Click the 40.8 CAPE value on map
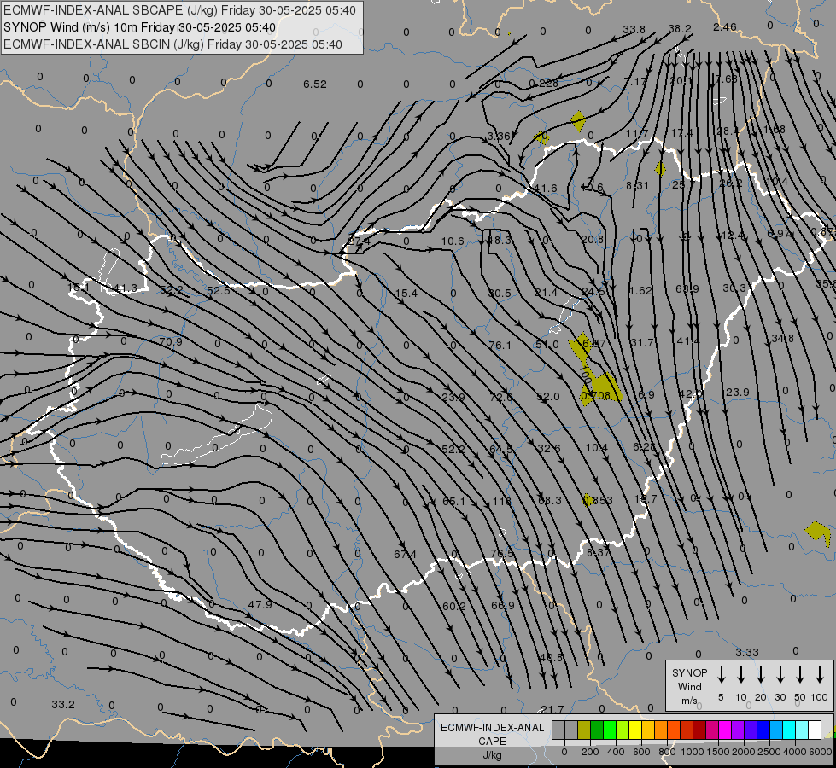Image resolution: width=836 pixels, height=768 pixels. (x=551, y=657)
